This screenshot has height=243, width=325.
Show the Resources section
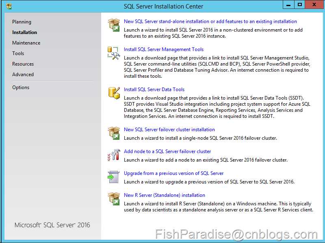[23, 64]
